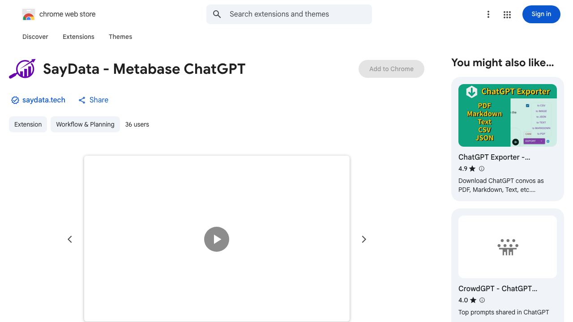Click the SayData extension logo icon
Screen dimensions: 573x322
point(22,69)
